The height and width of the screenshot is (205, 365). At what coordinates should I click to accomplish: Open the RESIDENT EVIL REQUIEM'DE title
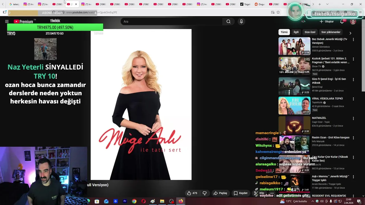(329, 196)
